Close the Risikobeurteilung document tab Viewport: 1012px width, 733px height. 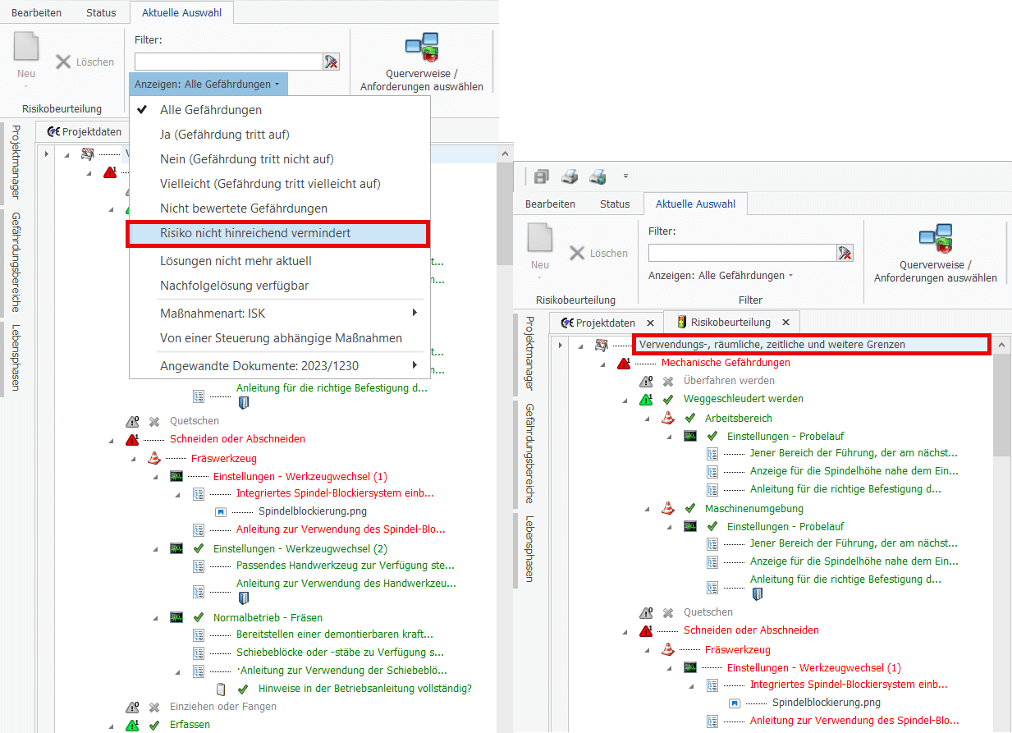click(785, 323)
